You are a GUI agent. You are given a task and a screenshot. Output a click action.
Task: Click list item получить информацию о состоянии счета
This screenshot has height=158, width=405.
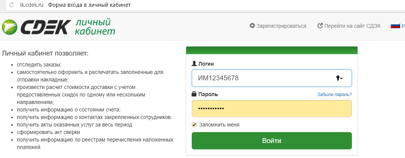(69, 110)
